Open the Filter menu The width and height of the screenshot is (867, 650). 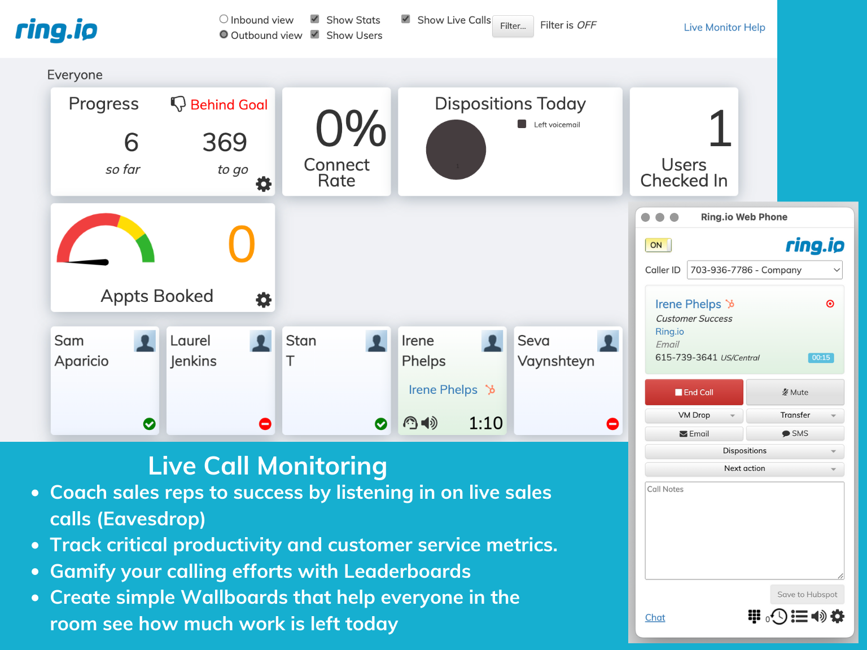(x=513, y=26)
